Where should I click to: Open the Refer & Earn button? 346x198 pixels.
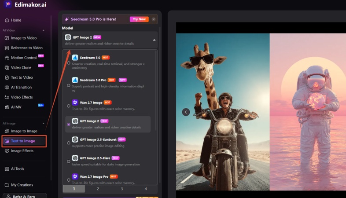pyautogui.click(x=25, y=196)
